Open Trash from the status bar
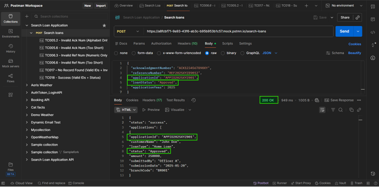 coord(356,183)
